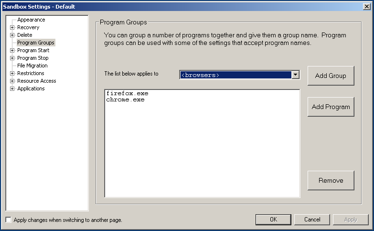Select firefox.exe in the program list

point(127,93)
